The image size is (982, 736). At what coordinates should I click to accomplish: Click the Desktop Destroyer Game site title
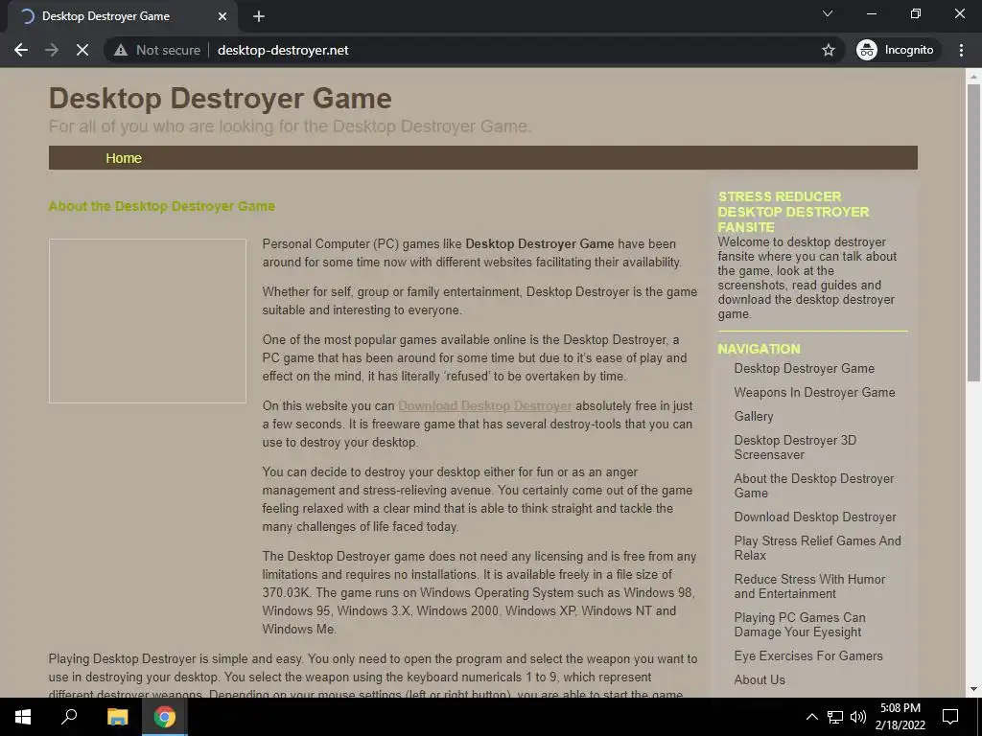pos(221,99)
